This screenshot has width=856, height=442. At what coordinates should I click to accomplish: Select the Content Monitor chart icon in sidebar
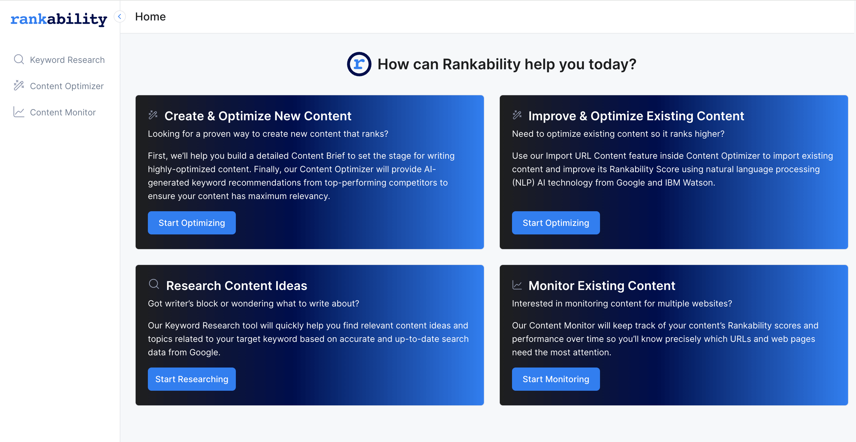coord(19,112)
